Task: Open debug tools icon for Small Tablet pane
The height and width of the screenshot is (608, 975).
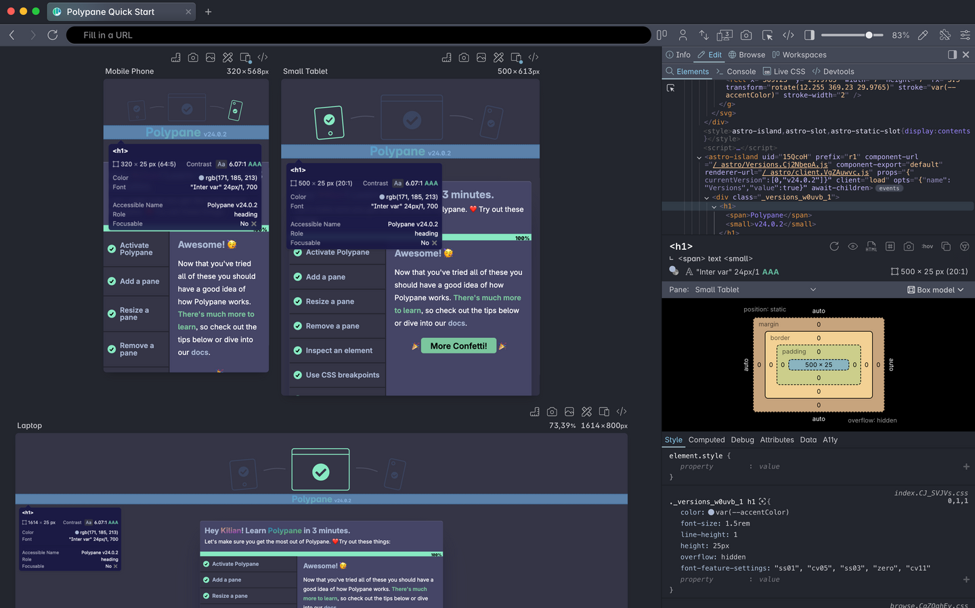Action: pyautogui.click(x=499, y=58)
